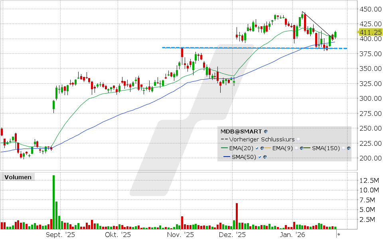
Task: Enable the EMA(9) indicator checkbox
Action: pos(296,148)
